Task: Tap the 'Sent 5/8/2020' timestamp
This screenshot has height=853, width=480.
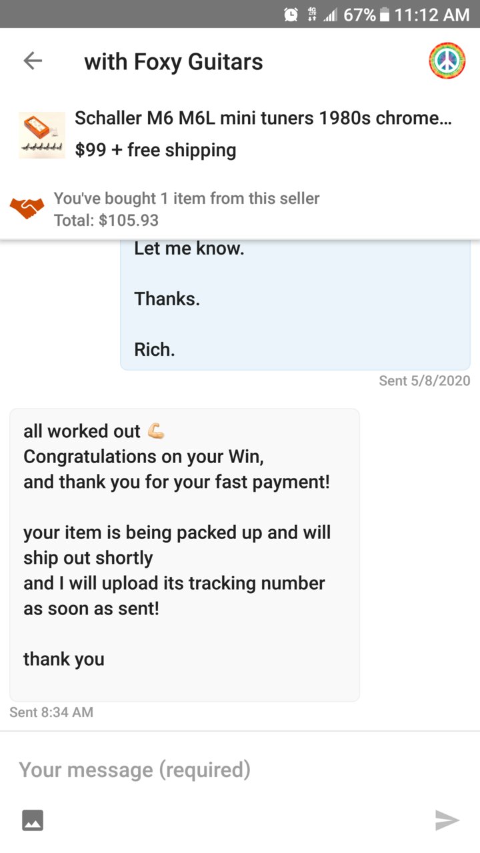Action: pos(424,381)
